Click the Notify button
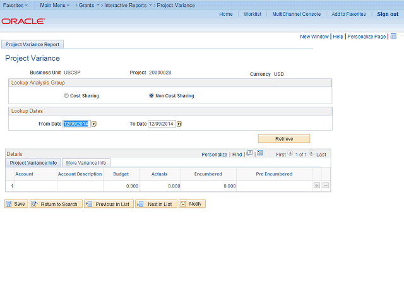404x303 pixels. click(x=192, y=204)
